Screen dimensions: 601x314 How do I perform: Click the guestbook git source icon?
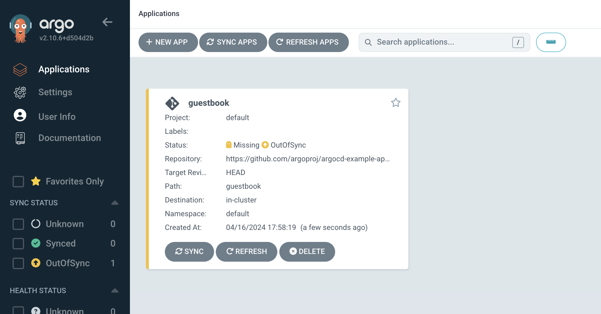click(x=172, y=103)
